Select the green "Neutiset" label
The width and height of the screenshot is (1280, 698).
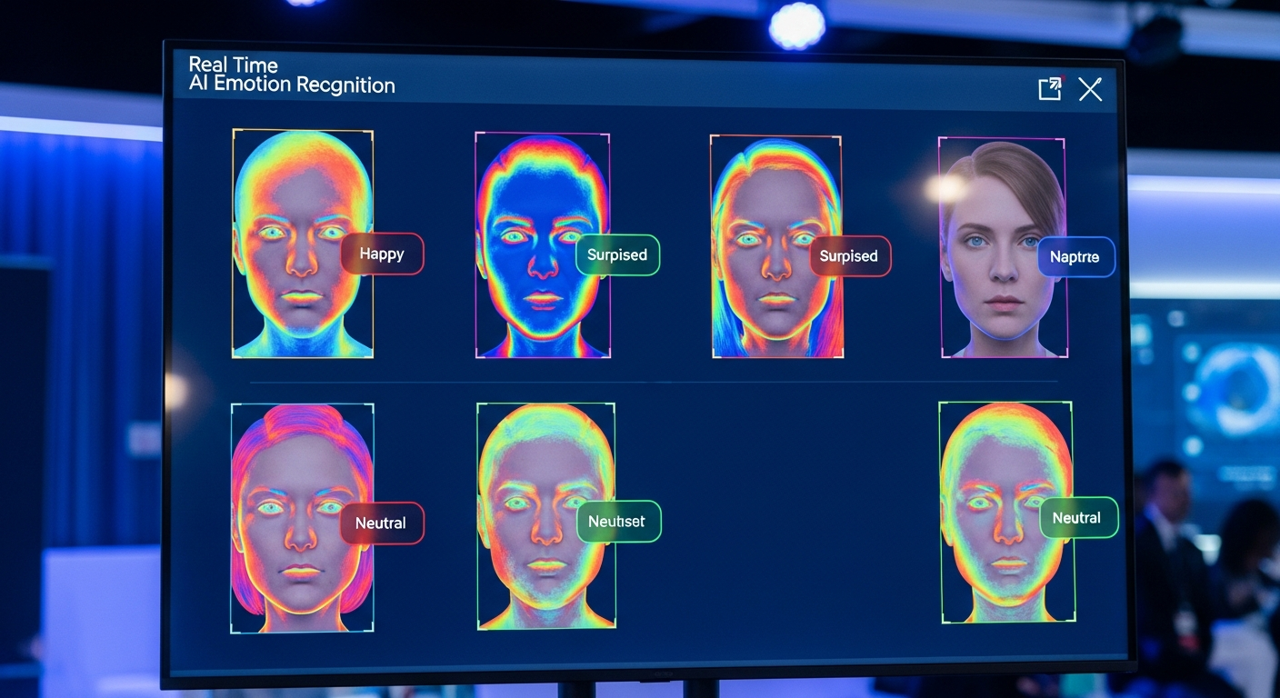point(618,521)
